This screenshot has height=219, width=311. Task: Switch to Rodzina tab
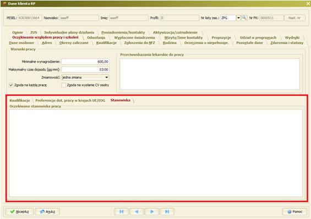(x=170, y=42)
